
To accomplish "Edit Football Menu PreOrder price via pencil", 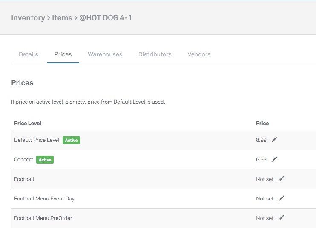I will pyautogui.click(x=281, y=218).
